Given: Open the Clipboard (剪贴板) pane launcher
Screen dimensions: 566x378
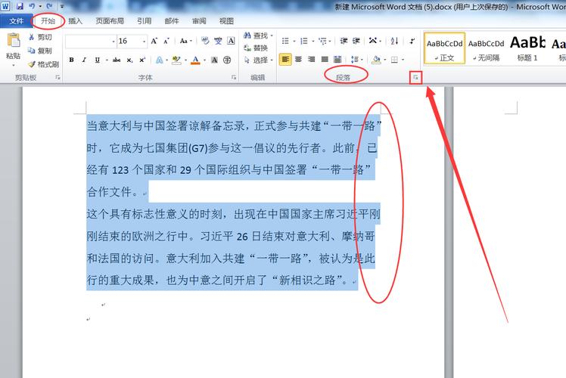Looking at the screenshot, I should 58,77.
